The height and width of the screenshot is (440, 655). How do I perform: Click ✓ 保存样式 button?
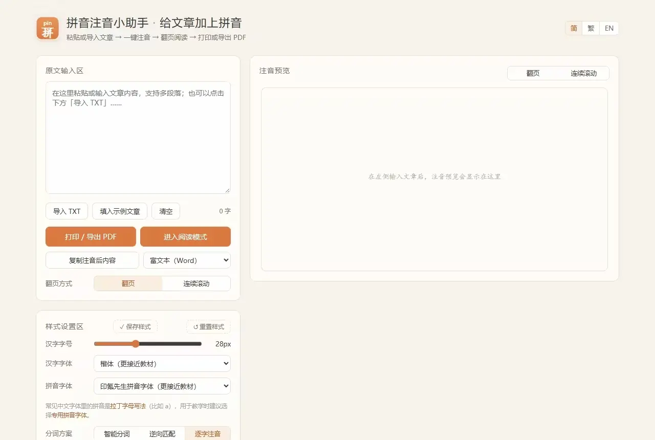[x=135, y=326]
